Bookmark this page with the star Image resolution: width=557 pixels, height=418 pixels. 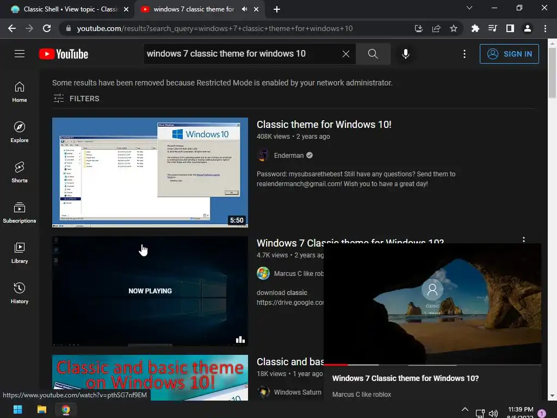[x=453, y=28]
